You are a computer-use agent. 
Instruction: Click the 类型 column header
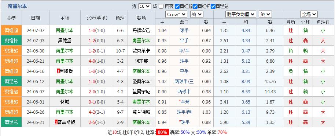click(x=11, y=18)
